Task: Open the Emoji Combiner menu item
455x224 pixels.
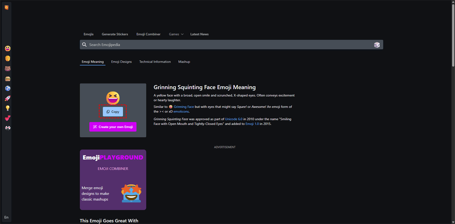Action: pos(149,34)
